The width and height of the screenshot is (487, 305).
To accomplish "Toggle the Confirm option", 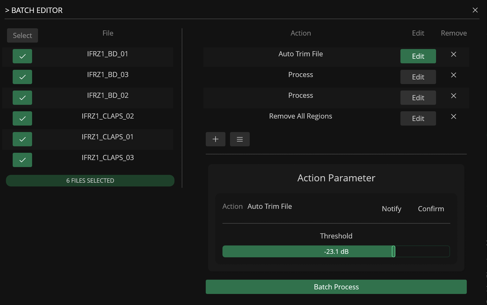I will coord(431,209).
